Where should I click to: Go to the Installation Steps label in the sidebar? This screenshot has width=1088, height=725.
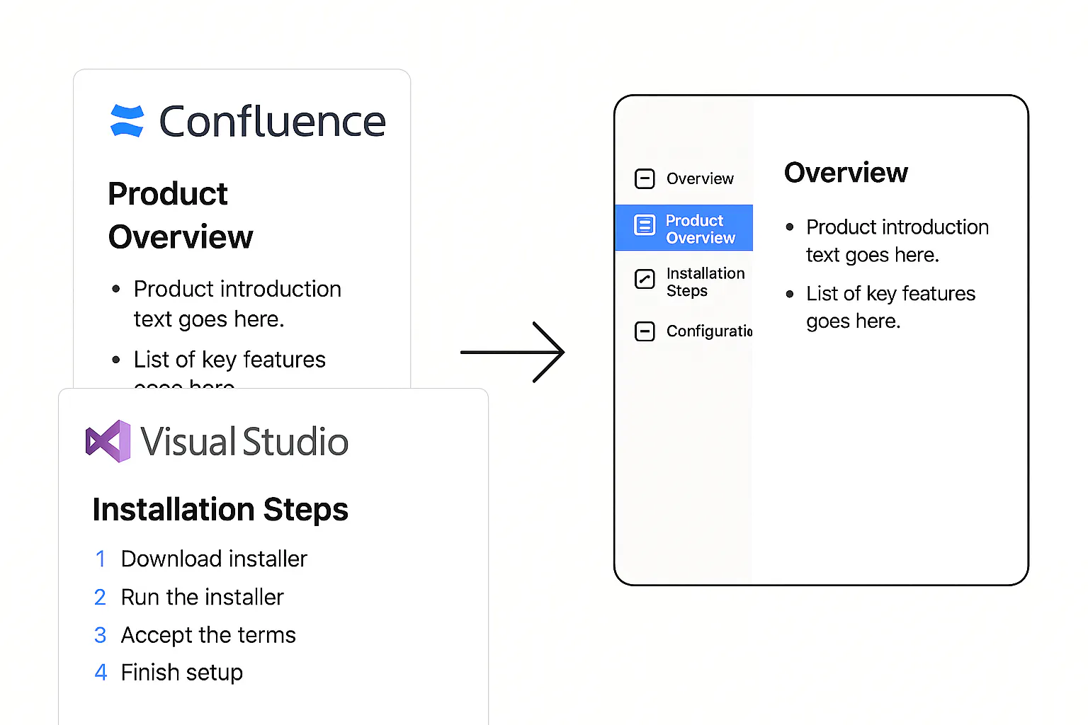click(x=705, y=282)
